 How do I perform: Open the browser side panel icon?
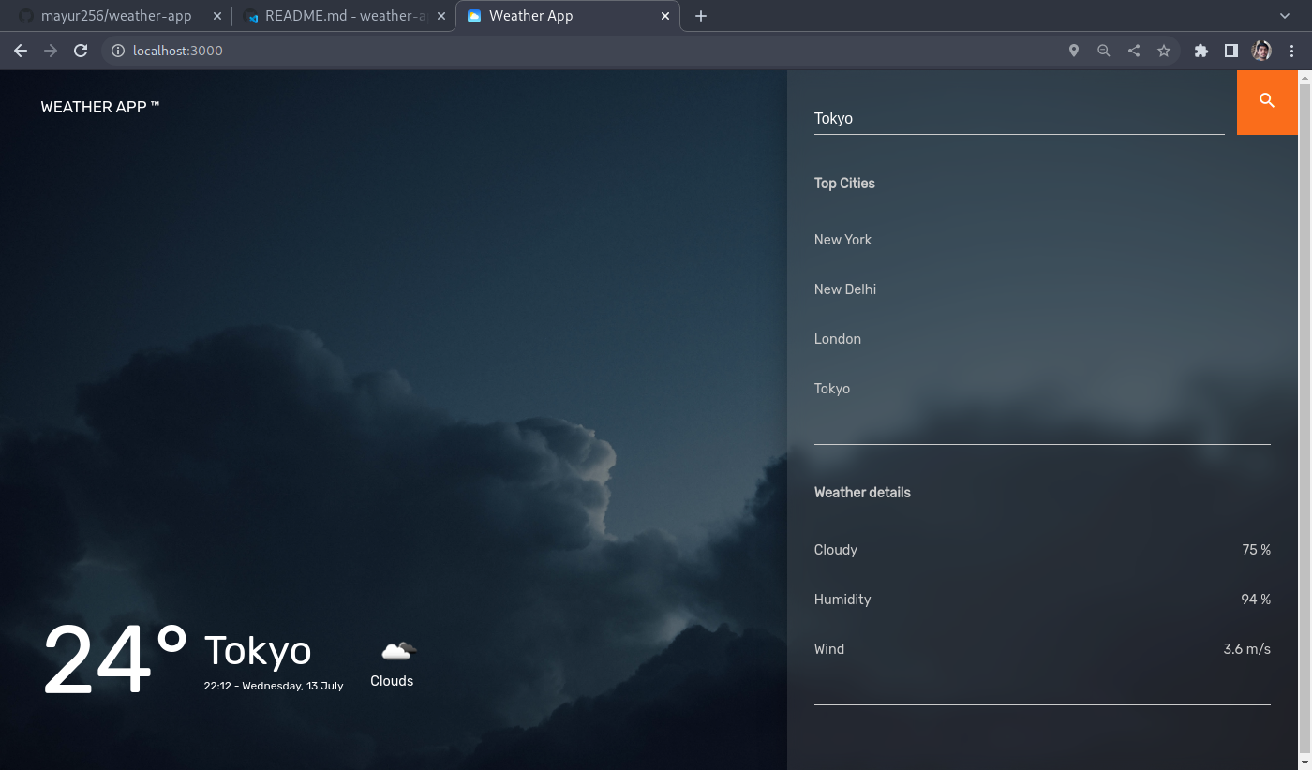tap(1231, 51)
